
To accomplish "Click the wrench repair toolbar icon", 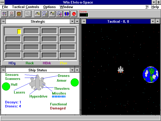I will 28,14.
